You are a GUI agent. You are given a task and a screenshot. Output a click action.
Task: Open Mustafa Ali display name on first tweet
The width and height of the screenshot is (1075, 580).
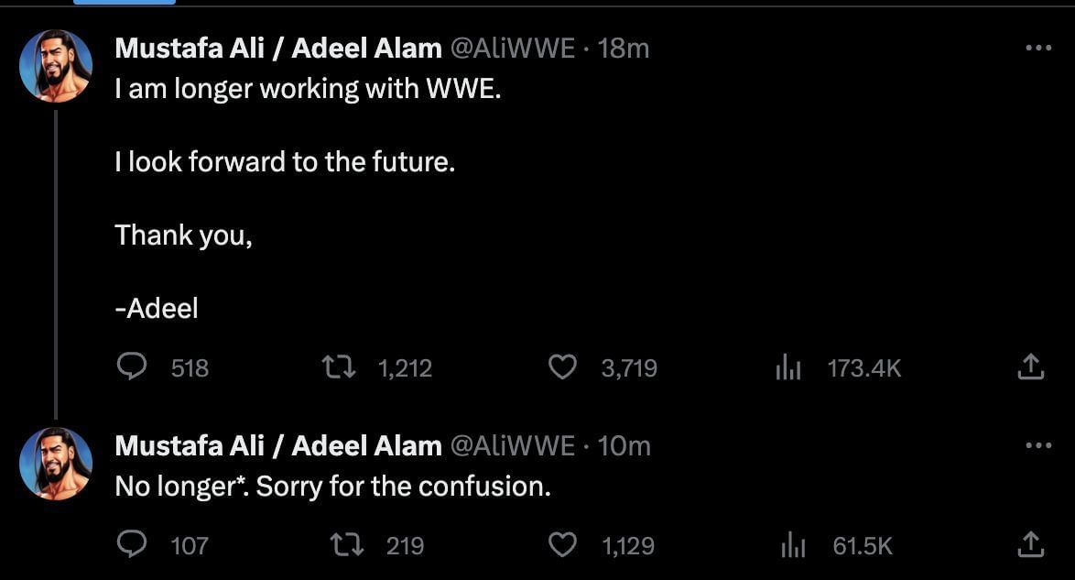(277, 49)
